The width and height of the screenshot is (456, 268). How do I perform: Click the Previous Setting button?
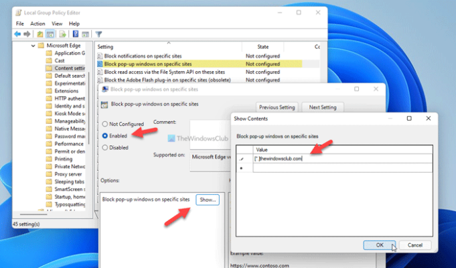[277, 107]
